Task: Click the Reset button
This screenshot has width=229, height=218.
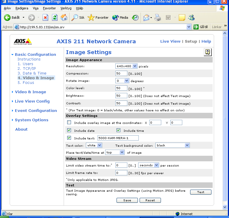Action: (150, 200)
